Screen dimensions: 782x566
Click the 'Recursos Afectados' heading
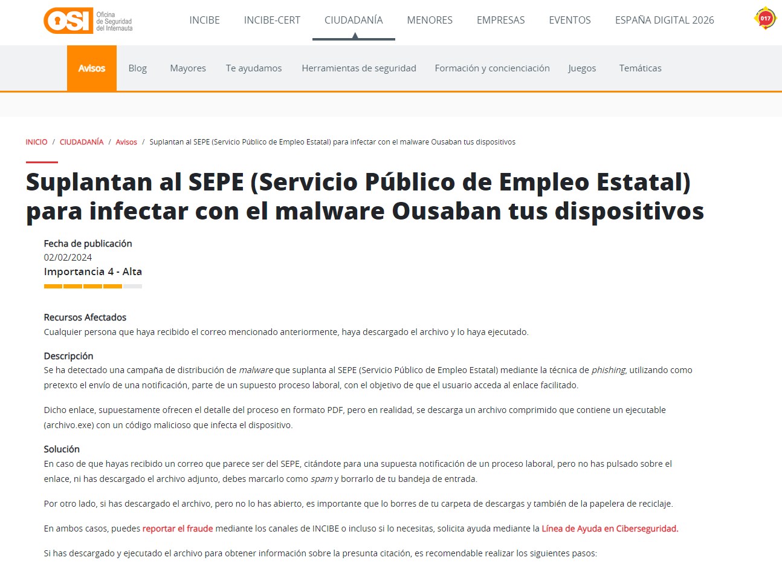pyautogui.click(x=85, y=317)
